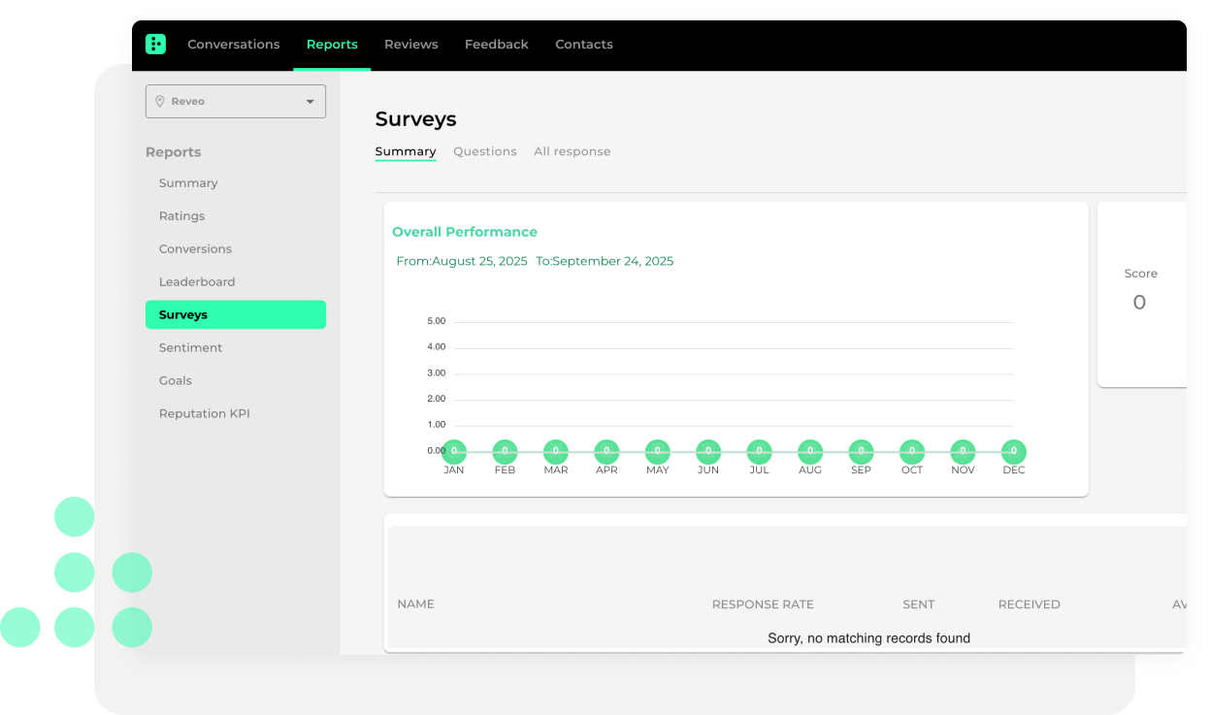The width and height of the screenshot is (1211, 715).
Task: Open the Conversations tab
Action: click(x=233, y=45)
